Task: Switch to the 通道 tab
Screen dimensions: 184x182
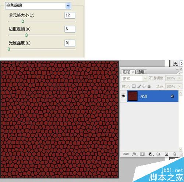Action: 141,72
